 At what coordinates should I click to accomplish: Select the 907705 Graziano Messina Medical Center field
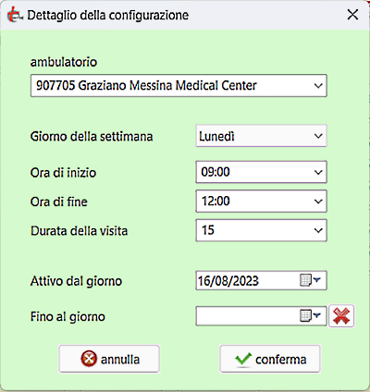[x=179, y=86]
